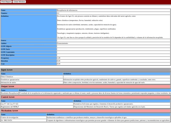Click the 'Definition' label of the activity table
The image size is (171, 128).
(x=5, y=16)
